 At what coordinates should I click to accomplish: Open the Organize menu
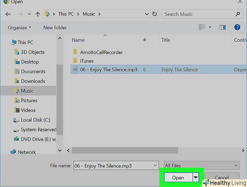coord(19,27)
